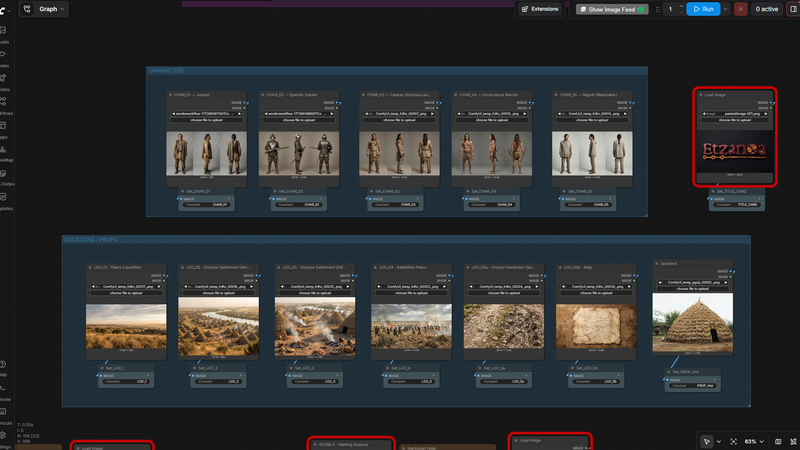Toggle link visibility icon
This screenshot has width=800, height=450.
[793, 441]
